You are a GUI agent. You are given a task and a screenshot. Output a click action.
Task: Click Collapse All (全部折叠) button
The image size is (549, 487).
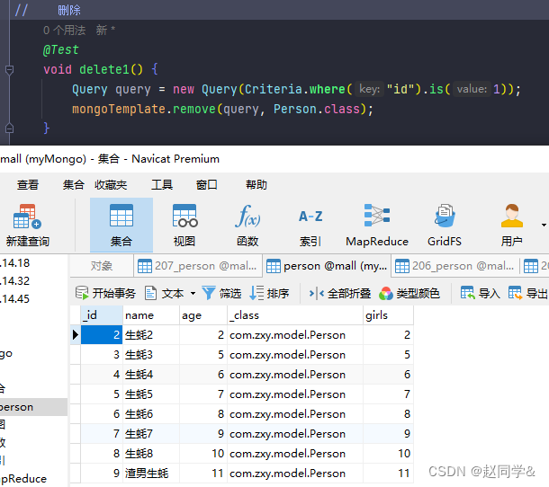click(x=339, y=293)
